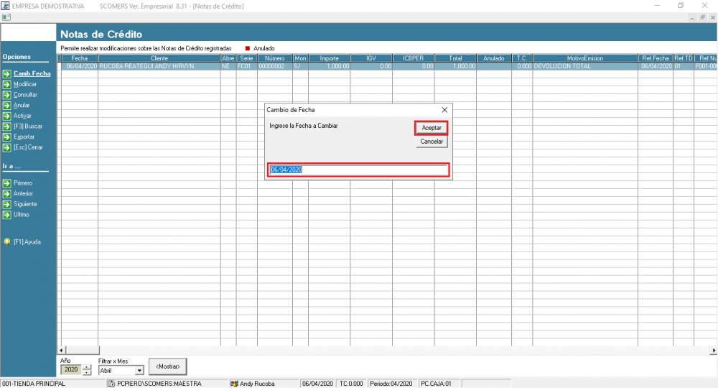Click the horizontal scrollbar right arrow
The width and height of the screenshot is (718, 388).
click(x=714, y=351)
